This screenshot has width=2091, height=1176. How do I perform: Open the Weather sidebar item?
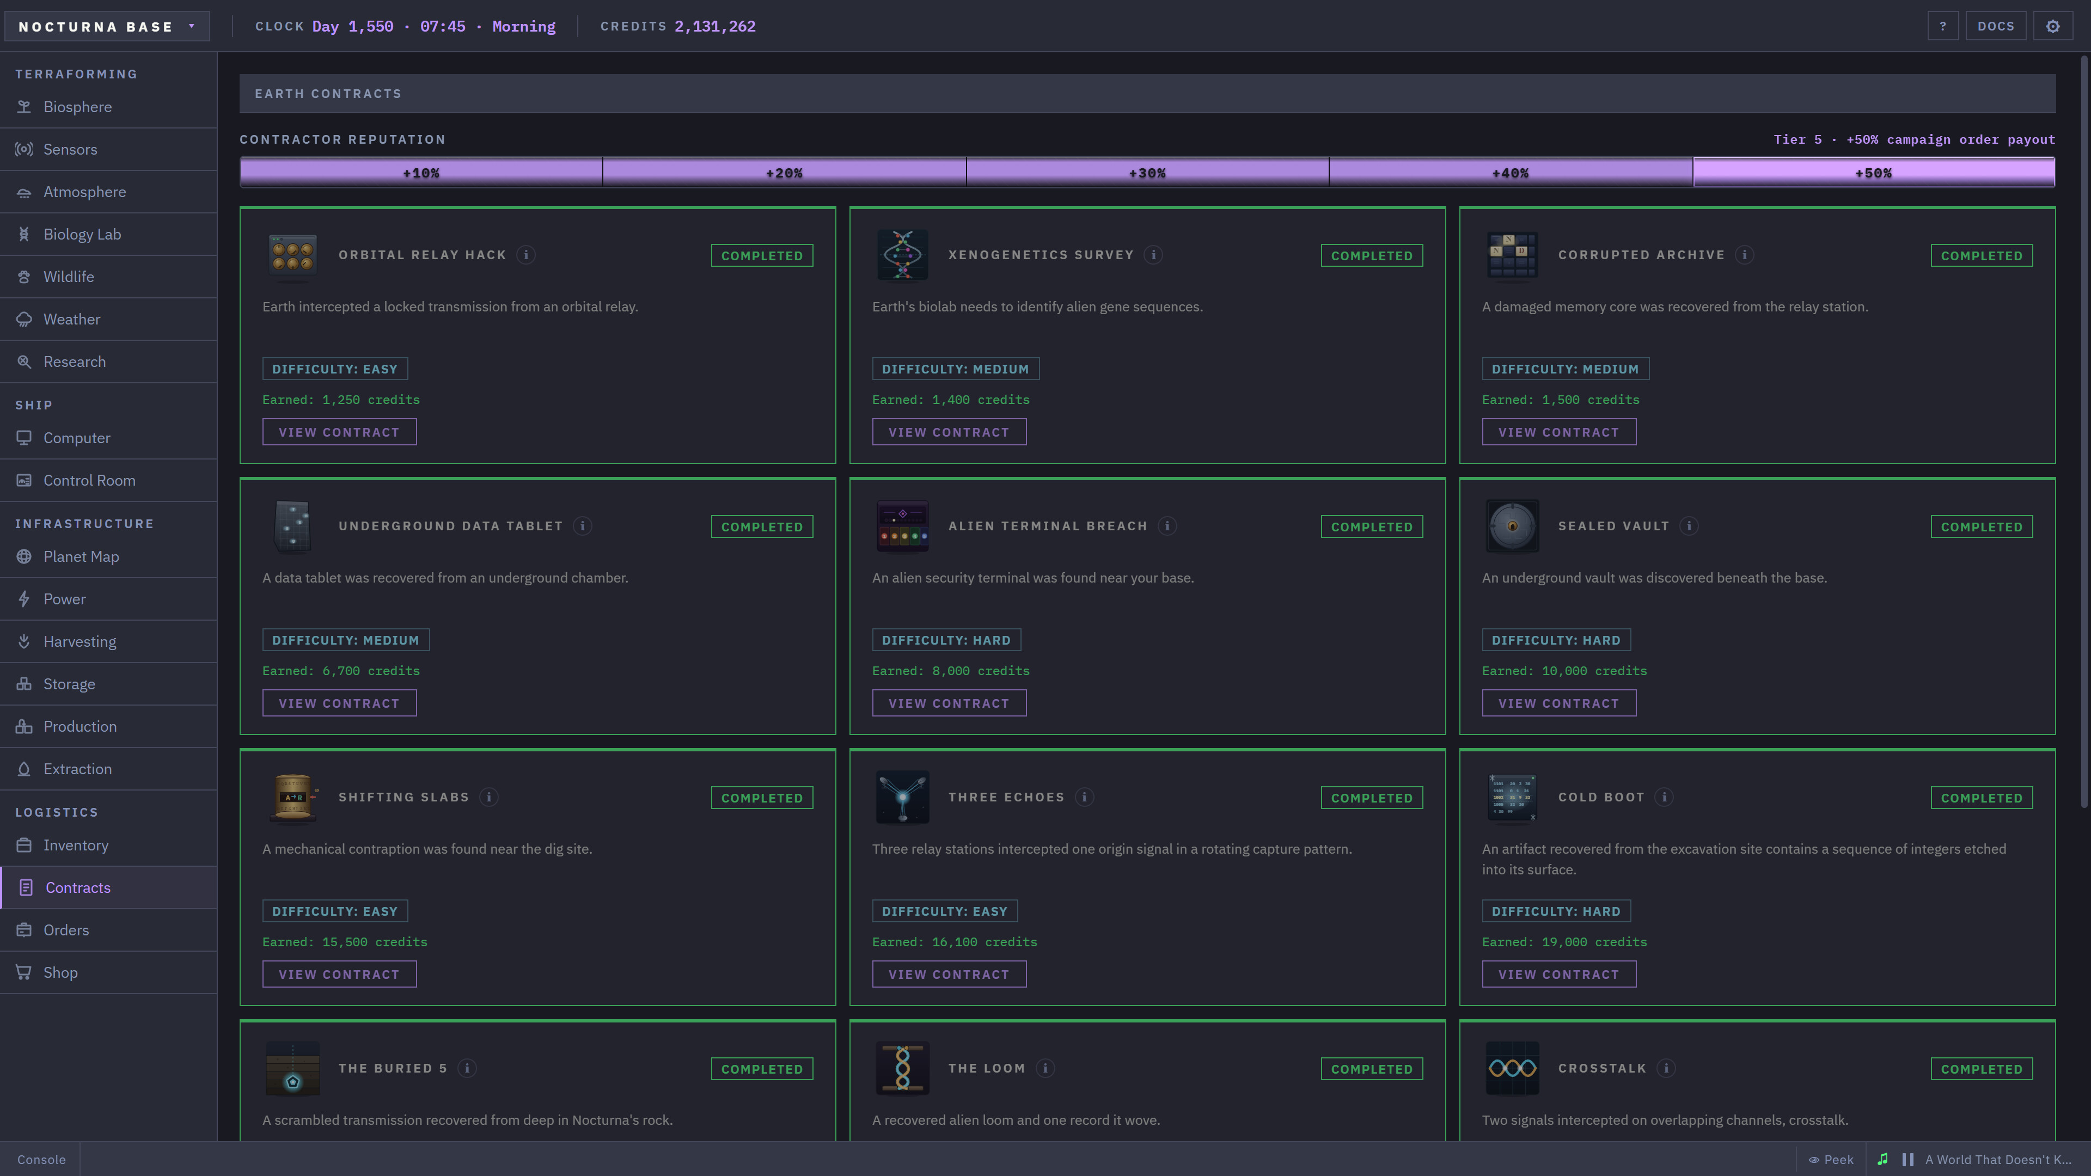coord(109,319)
